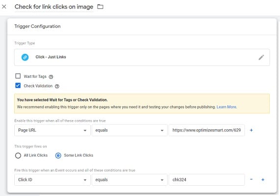Close the trigger editor with the X icon
This screenshot has width=280, height=196.
click(4, 7)
